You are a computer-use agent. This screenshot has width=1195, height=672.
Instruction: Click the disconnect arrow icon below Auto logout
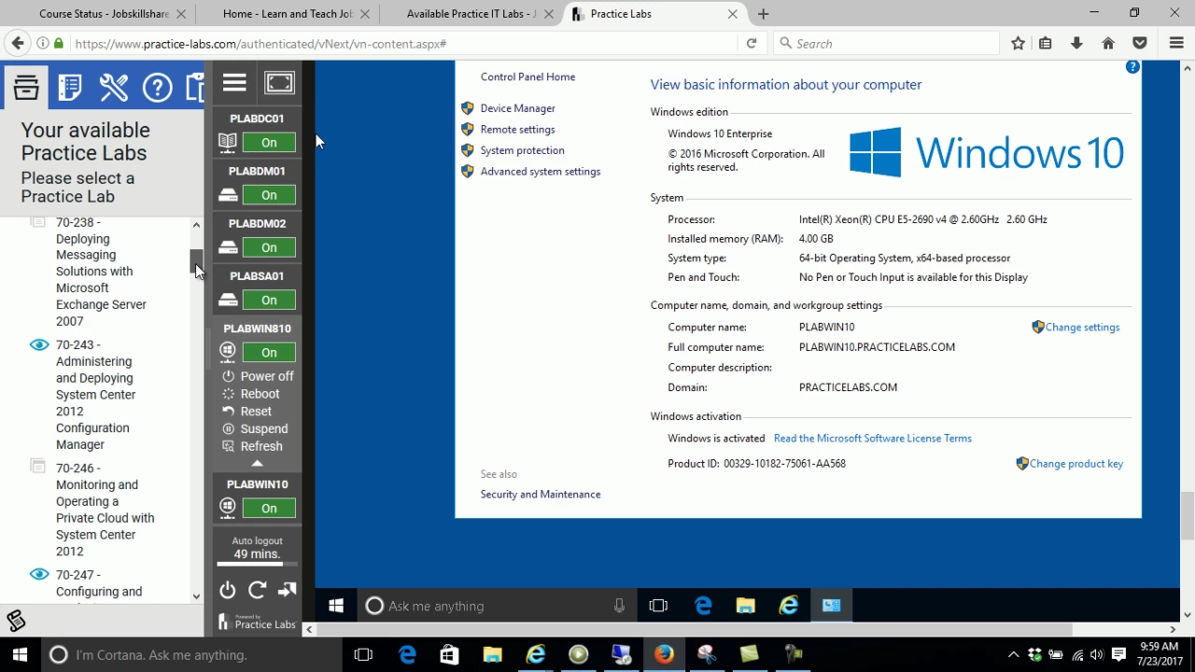(x=287, y=590)
